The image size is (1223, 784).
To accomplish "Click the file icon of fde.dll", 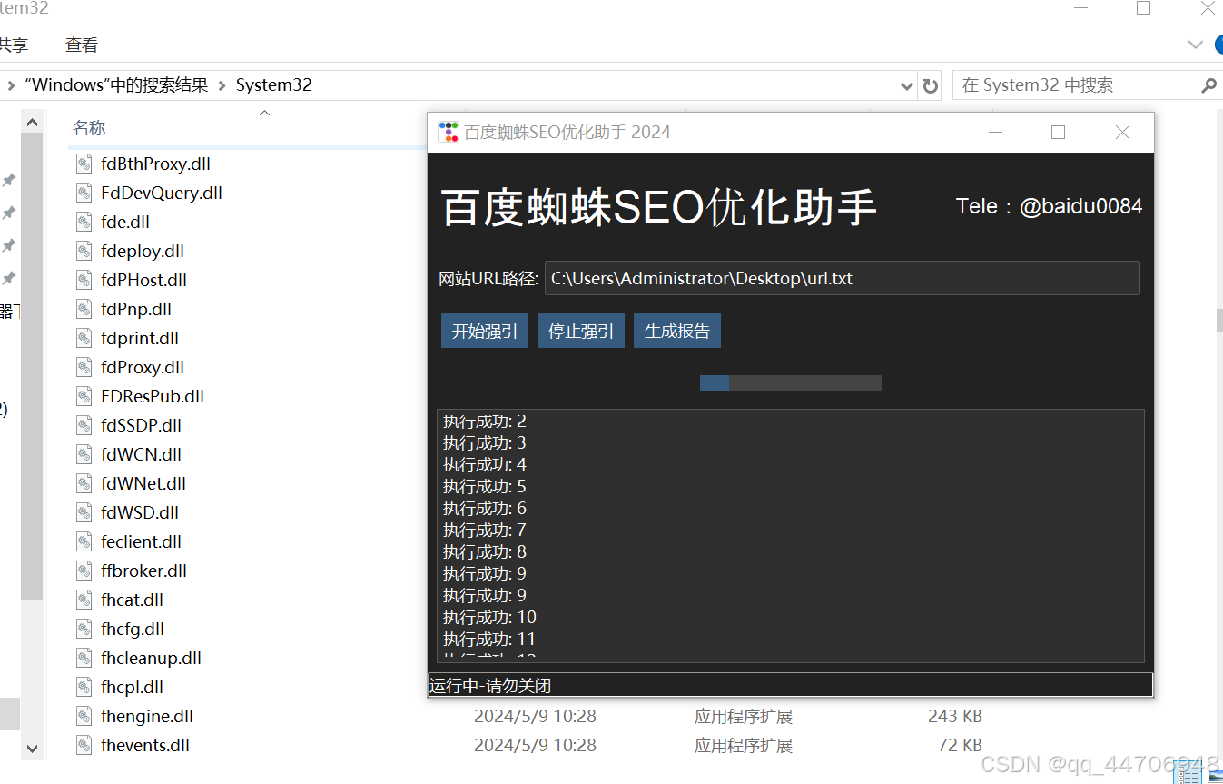I will pos(84,223).
